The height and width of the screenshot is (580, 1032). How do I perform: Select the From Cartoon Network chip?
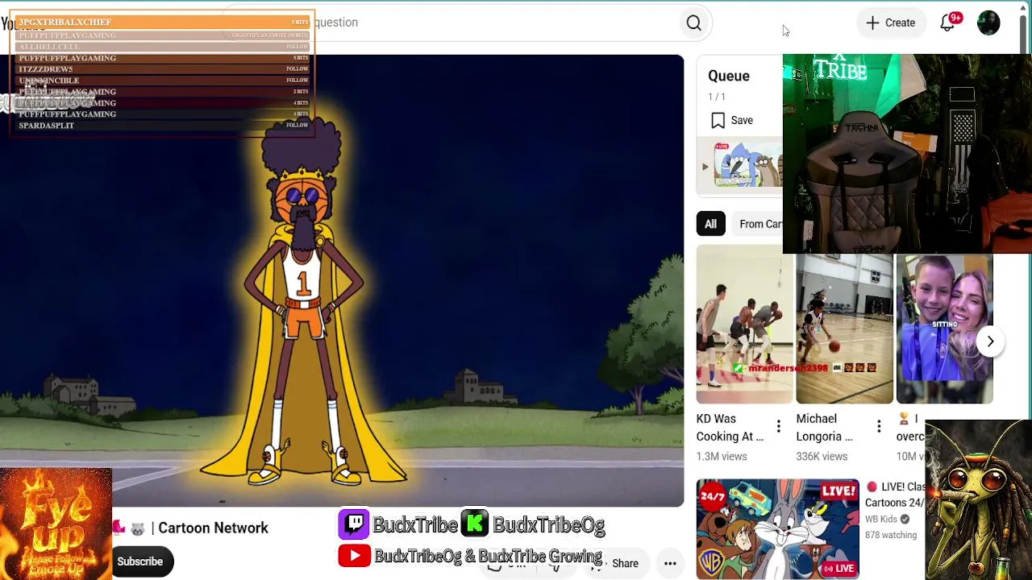(759, 224)
